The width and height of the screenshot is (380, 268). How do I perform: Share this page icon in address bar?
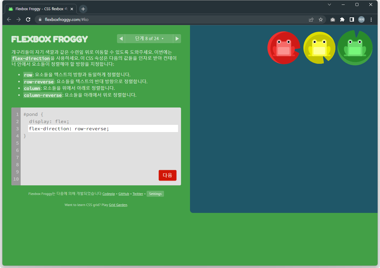(311, 19)
